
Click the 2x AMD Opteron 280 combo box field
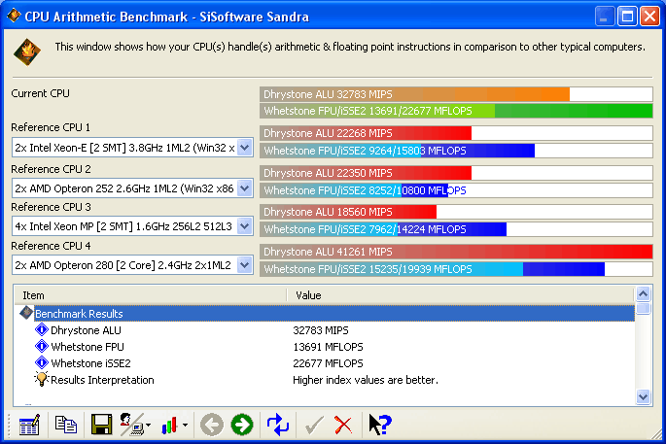coord(132,265)
